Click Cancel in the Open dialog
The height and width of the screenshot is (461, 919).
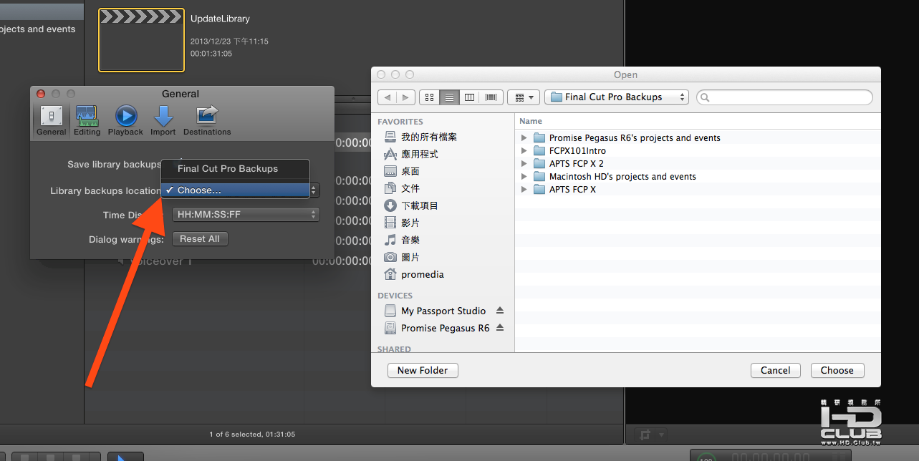pyautogui.click(x=776, y=370)
